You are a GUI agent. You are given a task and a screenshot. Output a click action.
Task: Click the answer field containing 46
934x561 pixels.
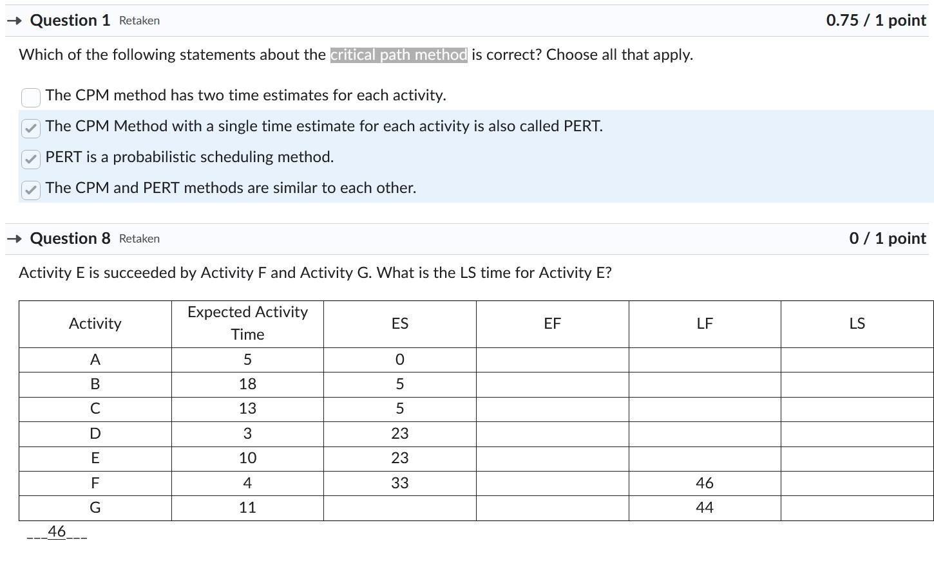coord(57,531)
